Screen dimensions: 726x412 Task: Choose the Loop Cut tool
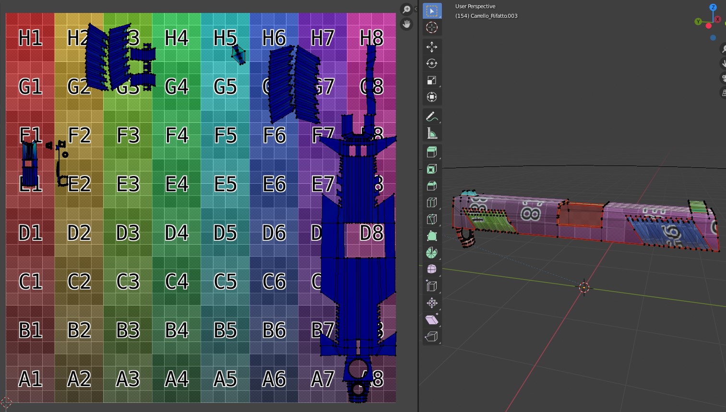pyautogui.click(x=432, y=203)
